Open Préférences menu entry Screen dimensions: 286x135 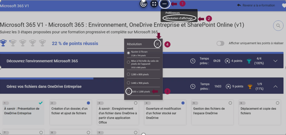[173, 13]
